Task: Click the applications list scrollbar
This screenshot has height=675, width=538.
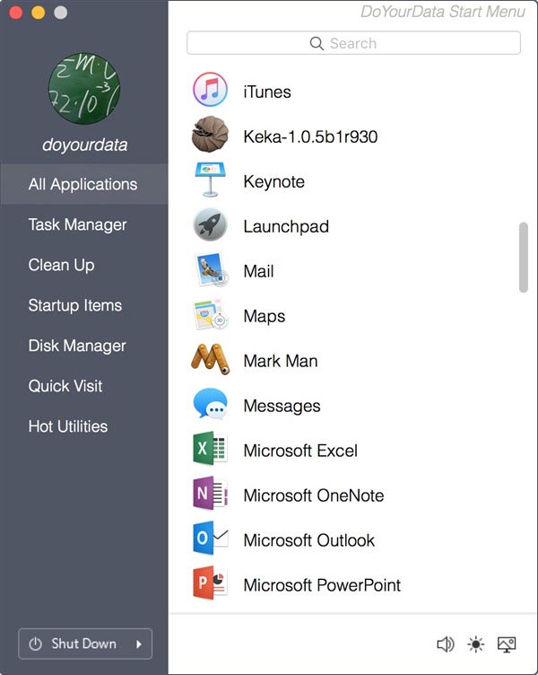Action: pos(524,258)
